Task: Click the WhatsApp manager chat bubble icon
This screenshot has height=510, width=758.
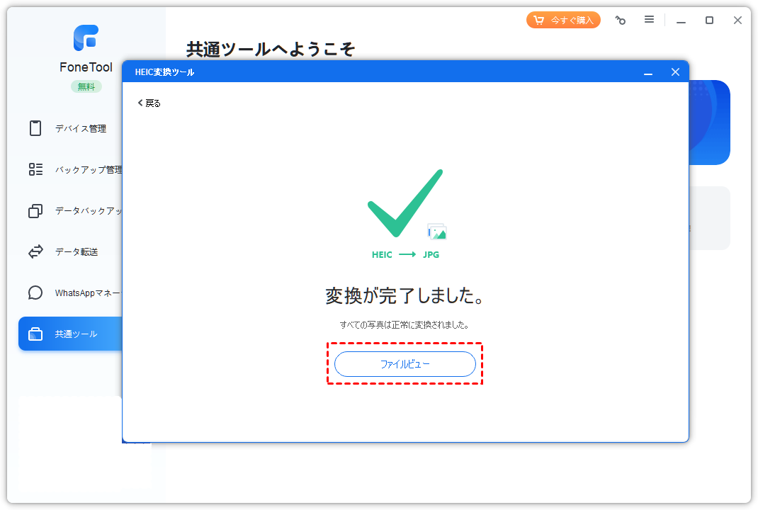Action: pos(35,293)
